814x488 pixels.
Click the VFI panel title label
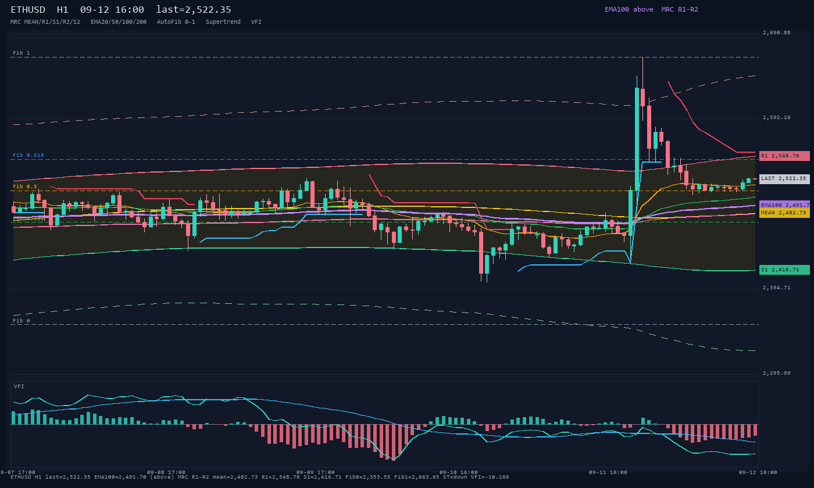tap(19, 386)
